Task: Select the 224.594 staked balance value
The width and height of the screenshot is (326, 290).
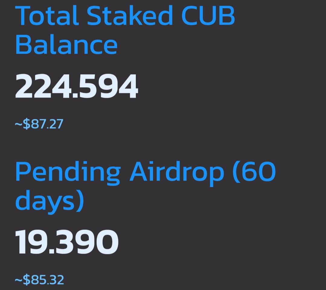Action: 76,86
